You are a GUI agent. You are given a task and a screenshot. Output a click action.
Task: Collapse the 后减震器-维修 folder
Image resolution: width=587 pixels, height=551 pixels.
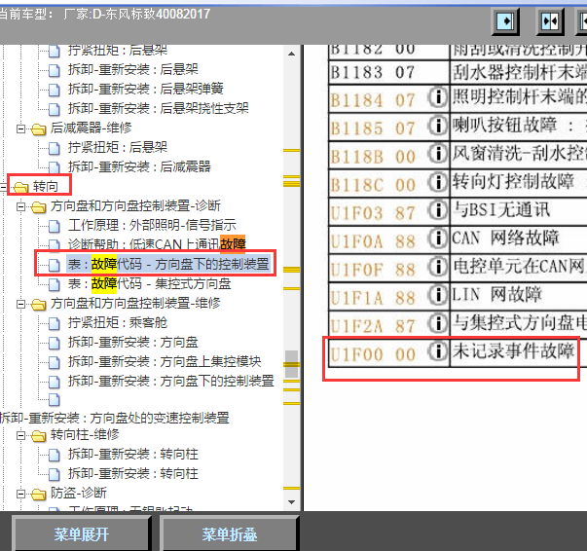click(21, 129)
